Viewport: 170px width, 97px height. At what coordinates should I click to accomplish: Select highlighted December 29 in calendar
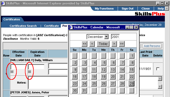pyautogui.click(x=132, y=83)
